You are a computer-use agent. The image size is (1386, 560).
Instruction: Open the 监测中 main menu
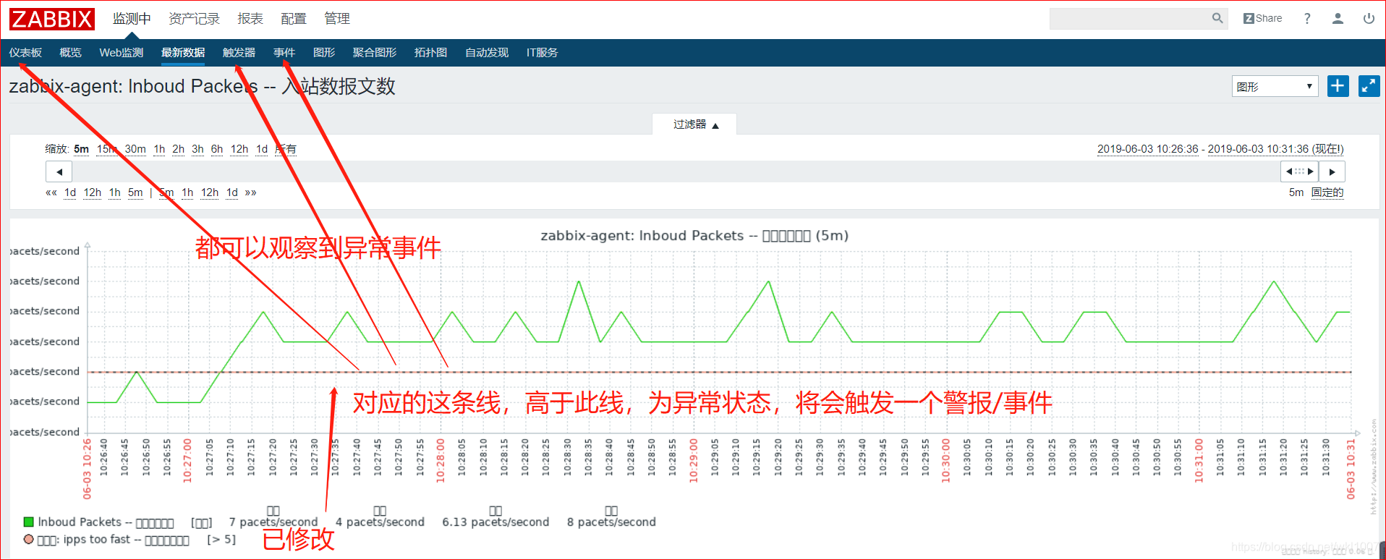coord(132,19)
